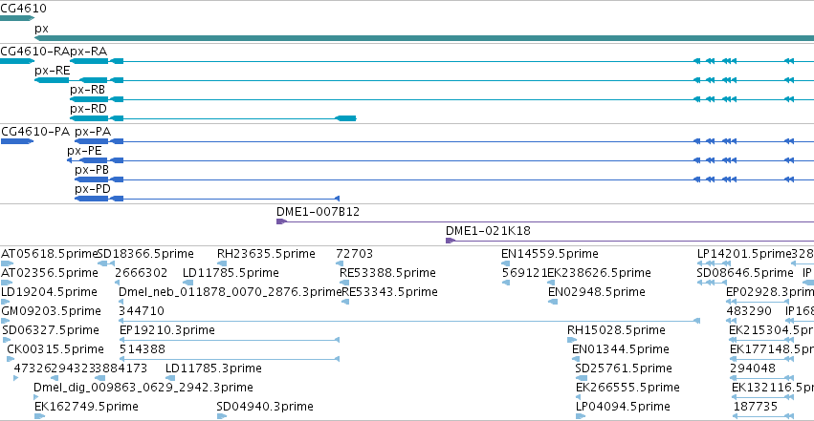Click the 294048 feature label
The height and width of the screenshot is (421, 814).
(752, 368)
